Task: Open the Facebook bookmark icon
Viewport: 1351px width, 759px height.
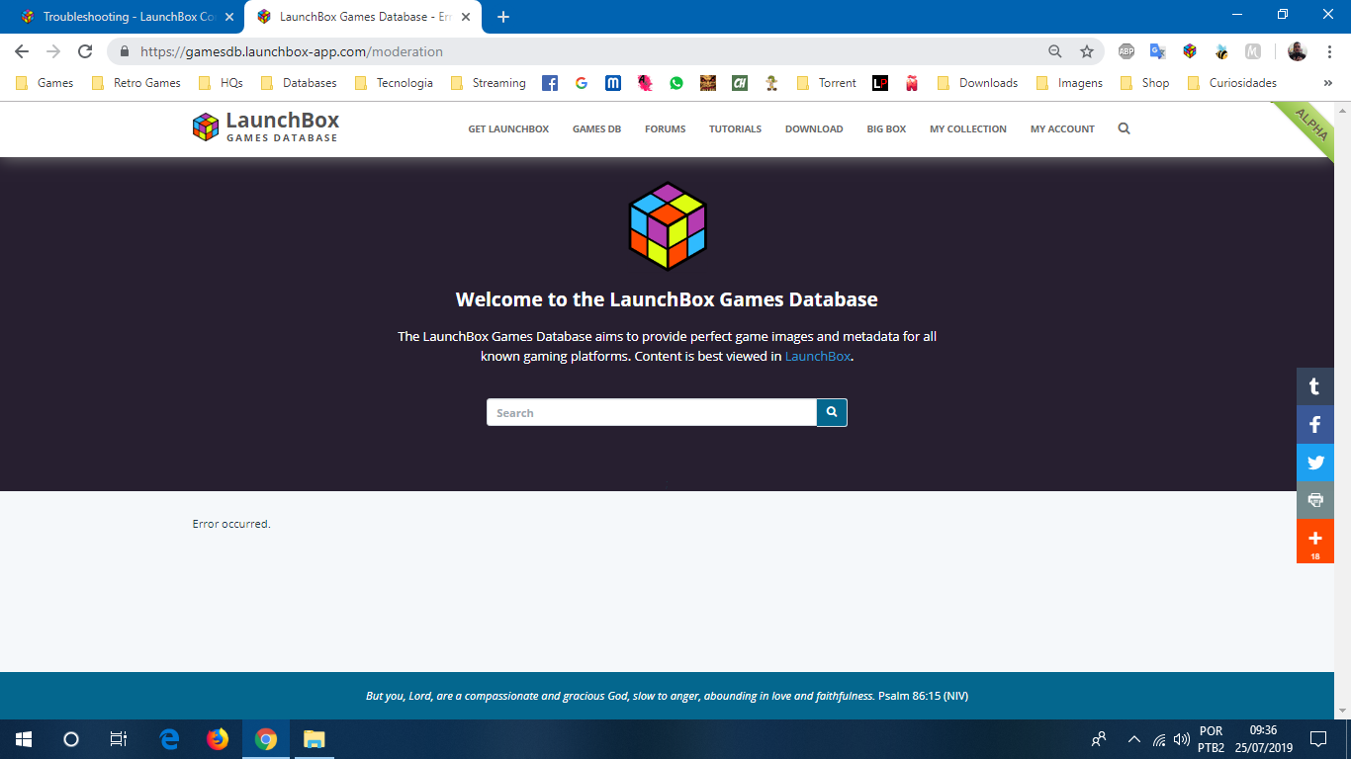Action: click(x=550, y=83)
